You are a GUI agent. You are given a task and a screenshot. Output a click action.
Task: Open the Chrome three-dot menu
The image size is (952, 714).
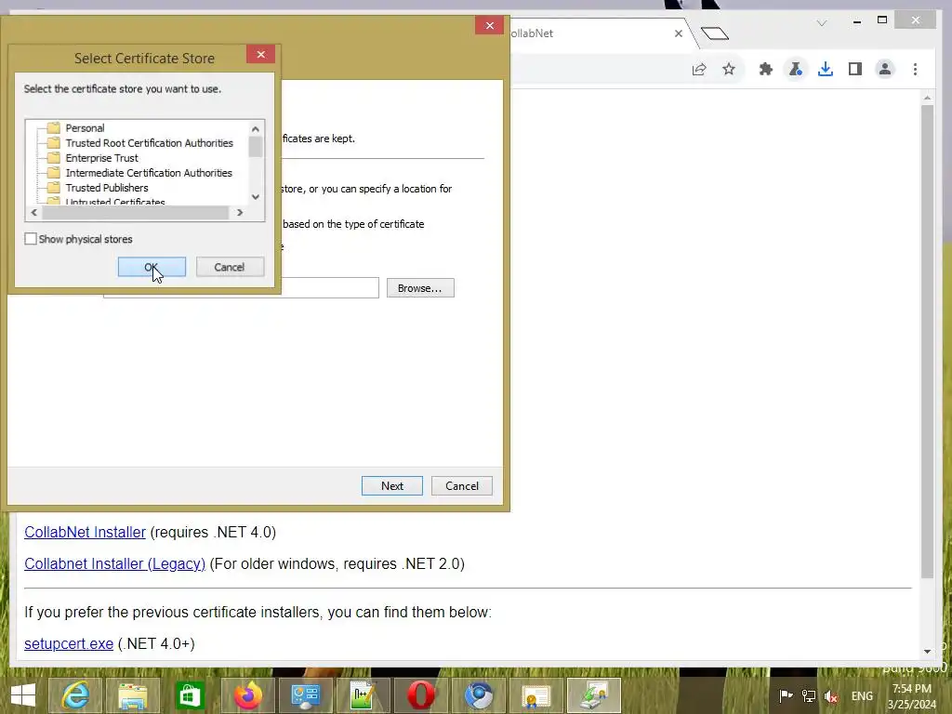point(915,69)
